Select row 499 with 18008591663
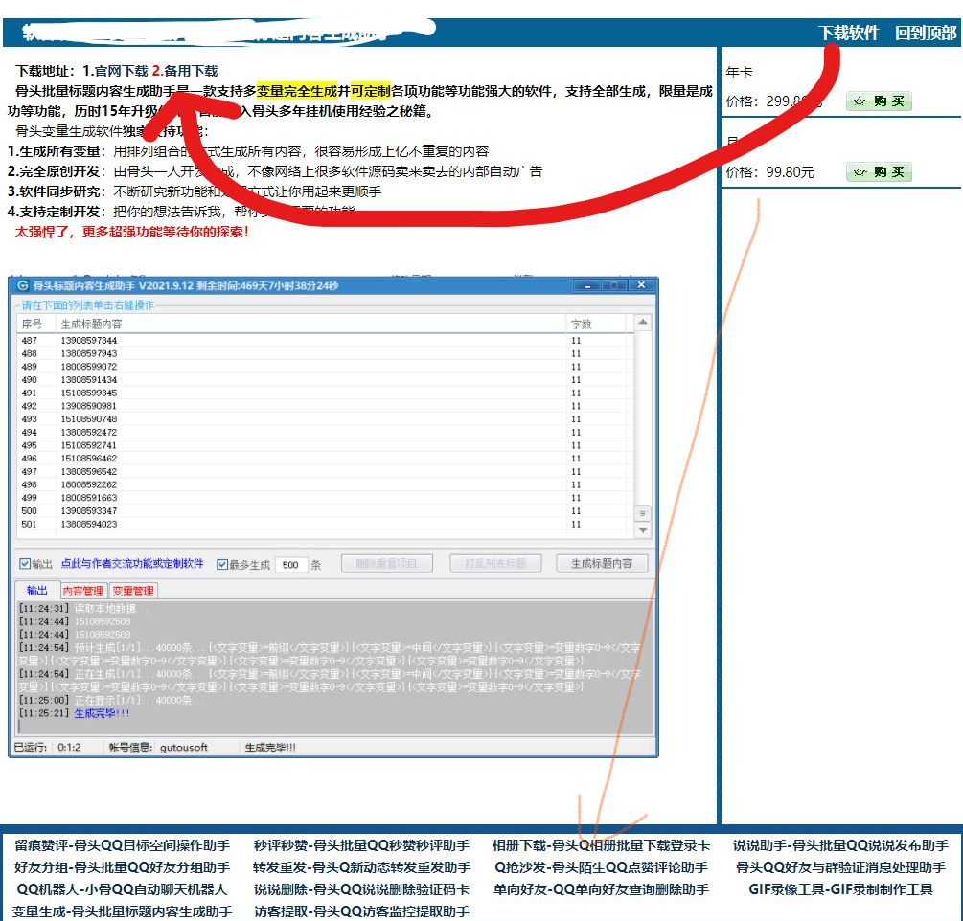 coord(324,498)
